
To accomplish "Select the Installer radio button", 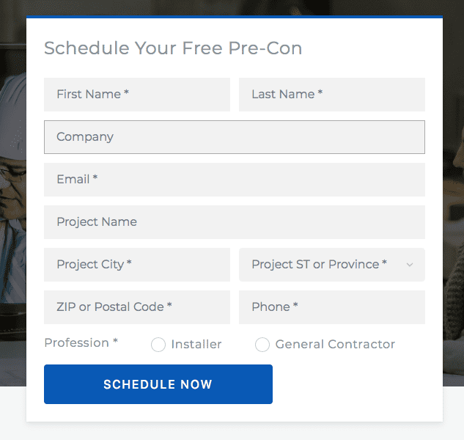I will click(158, 345).
